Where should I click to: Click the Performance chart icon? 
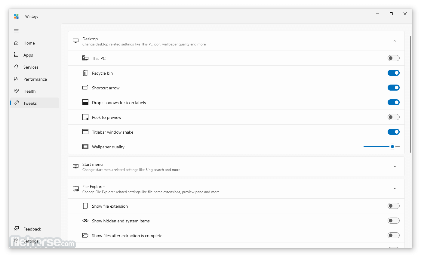(x=16, y=79)
